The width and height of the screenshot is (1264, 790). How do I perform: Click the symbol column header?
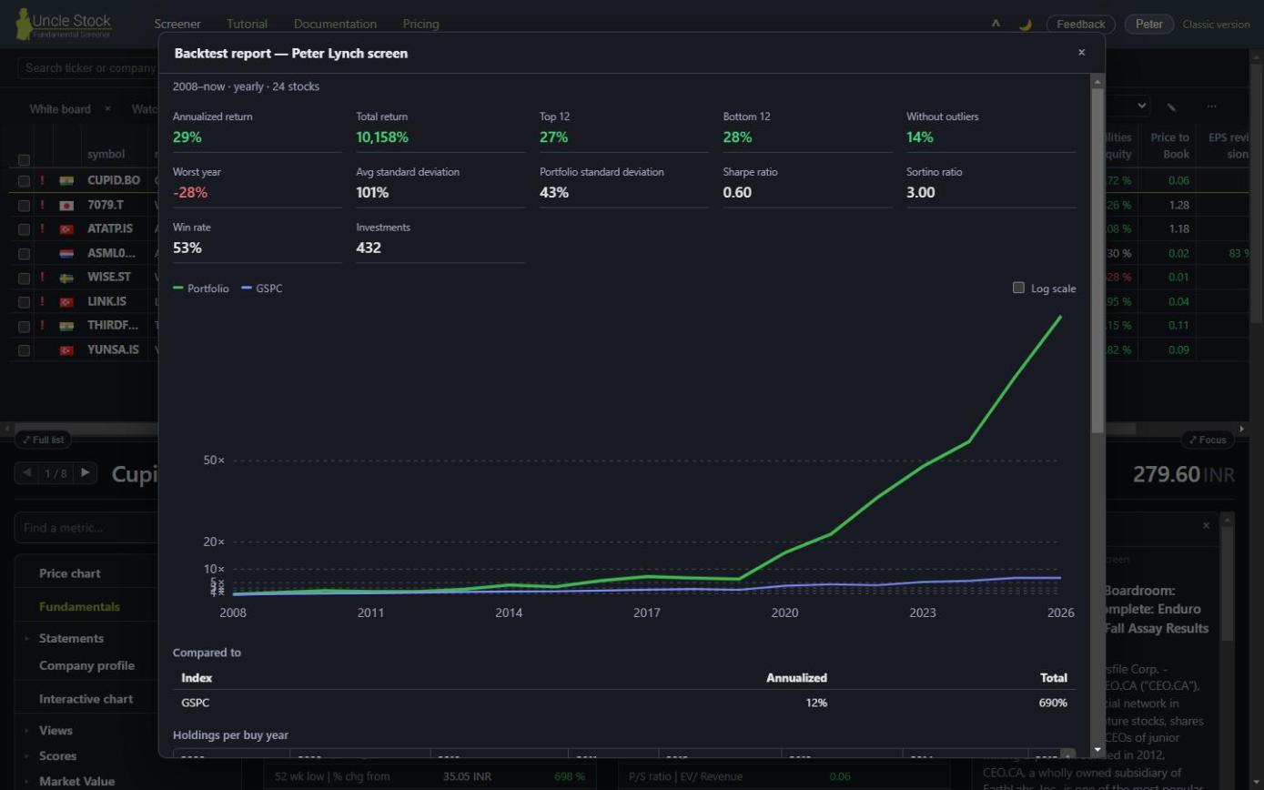[x=106, y=154]
